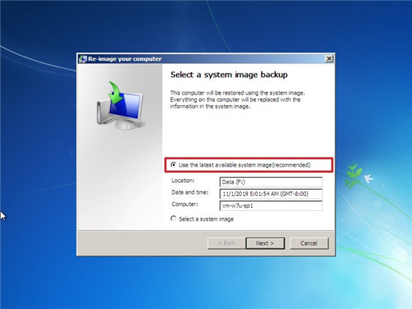Image resolution: width=412 pixels, height=309 pixels.
Task: Click the restore warning description text
Action: (x=237, y=100)
